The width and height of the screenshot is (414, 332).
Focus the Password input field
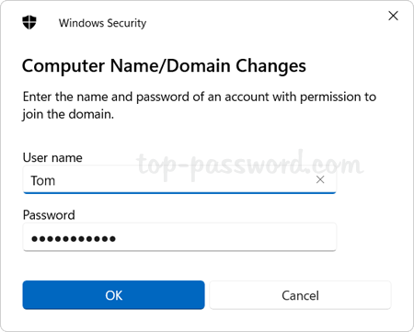179,237
